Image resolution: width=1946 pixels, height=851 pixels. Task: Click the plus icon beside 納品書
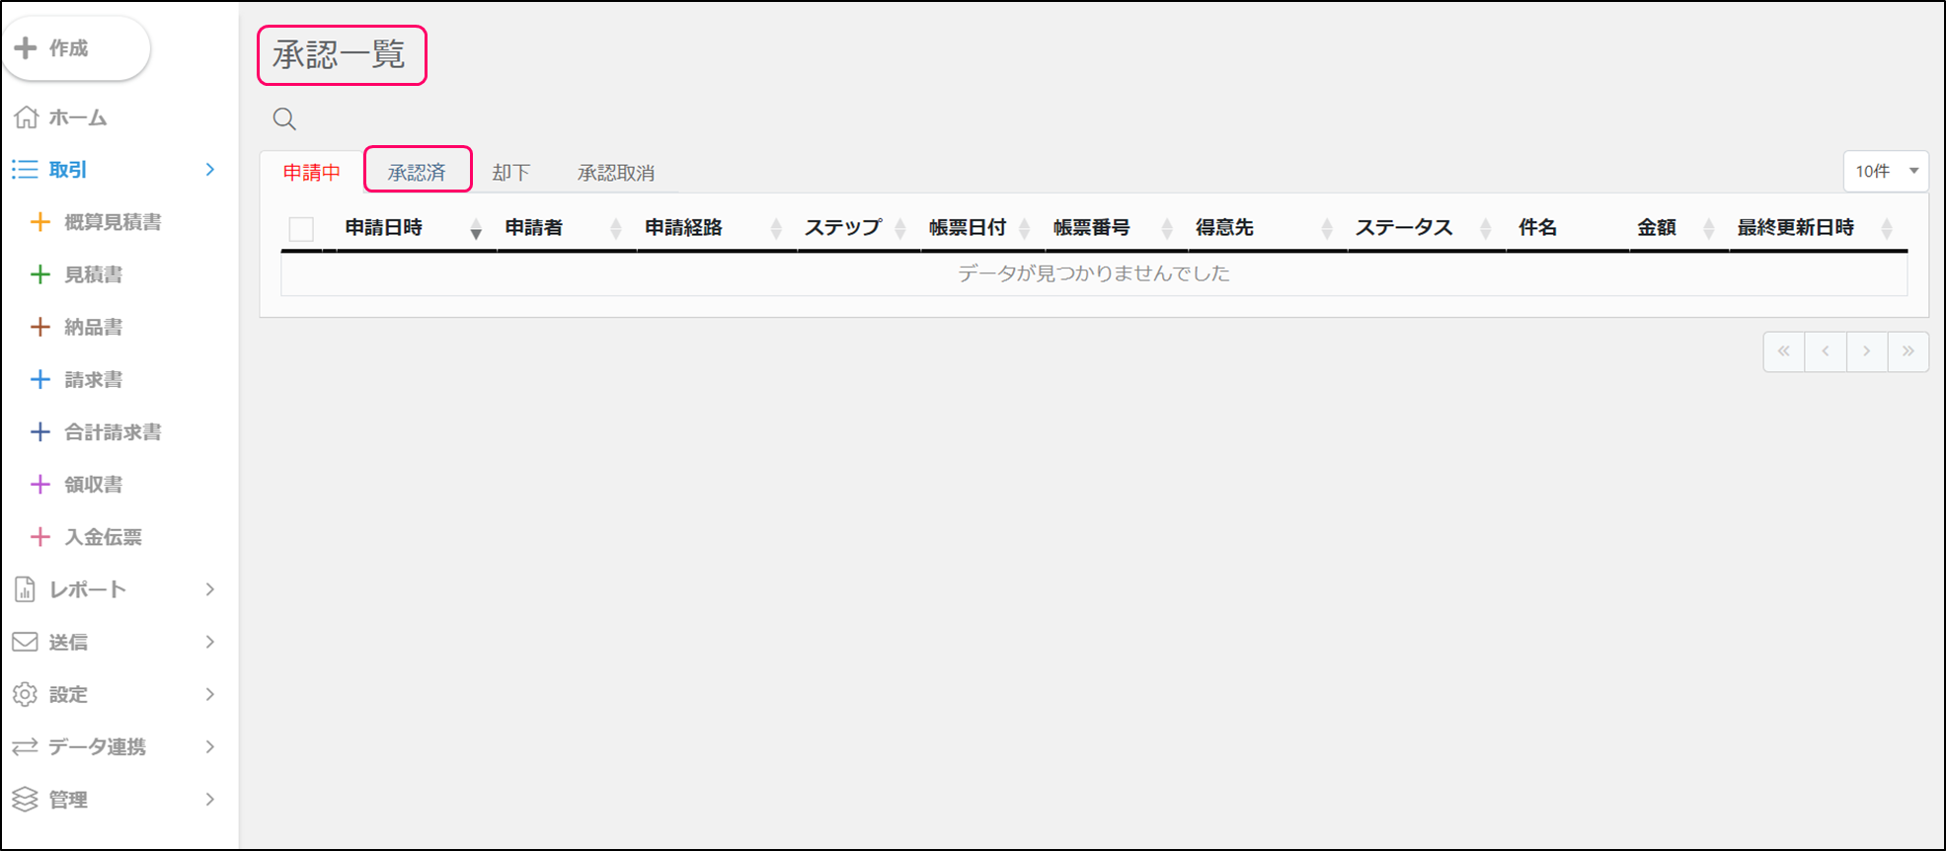[x=40, y=327]
